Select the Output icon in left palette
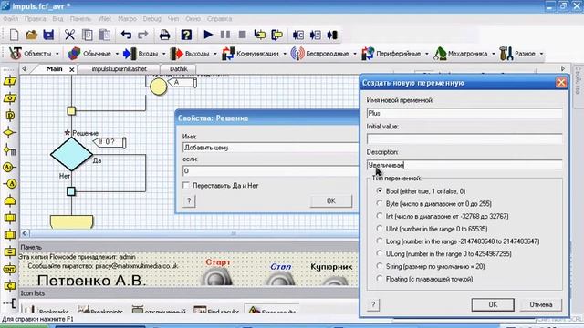The image size is (584, 328). click(x=10, y=98)
